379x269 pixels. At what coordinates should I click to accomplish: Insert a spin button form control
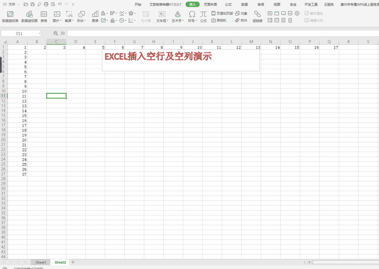pos(290,20)
